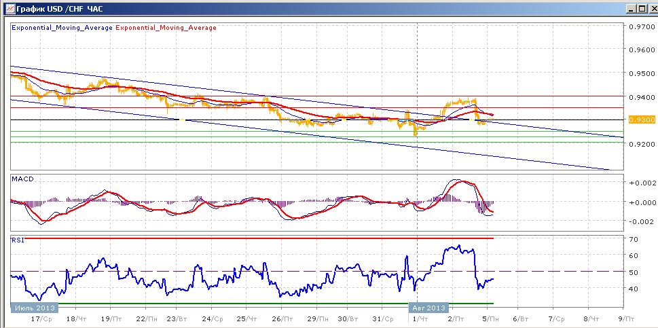Image resolution: width=658 pixels, height=328 pixels.
Task: Maximize the USD/CHF chart window
Action: coord(641,8)
